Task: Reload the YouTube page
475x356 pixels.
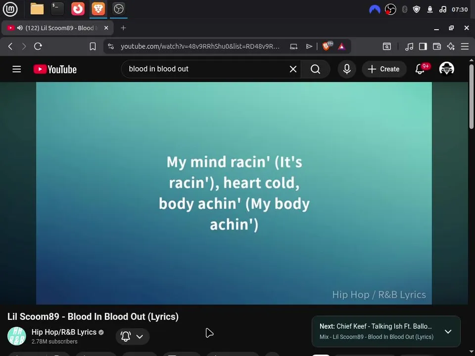Action: click(x=38, y=46)
